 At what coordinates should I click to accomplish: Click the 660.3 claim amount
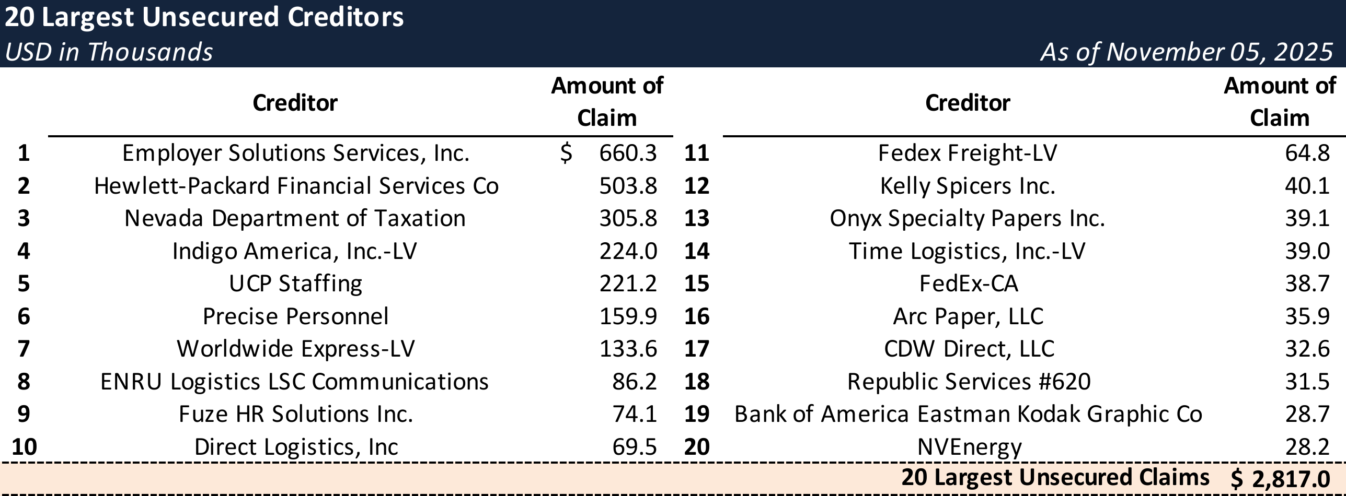click(627, 153)
